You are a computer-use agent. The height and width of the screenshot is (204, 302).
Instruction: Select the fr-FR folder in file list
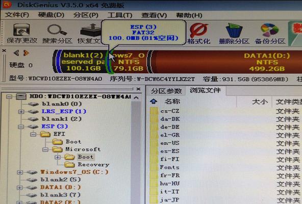(170, 175)
